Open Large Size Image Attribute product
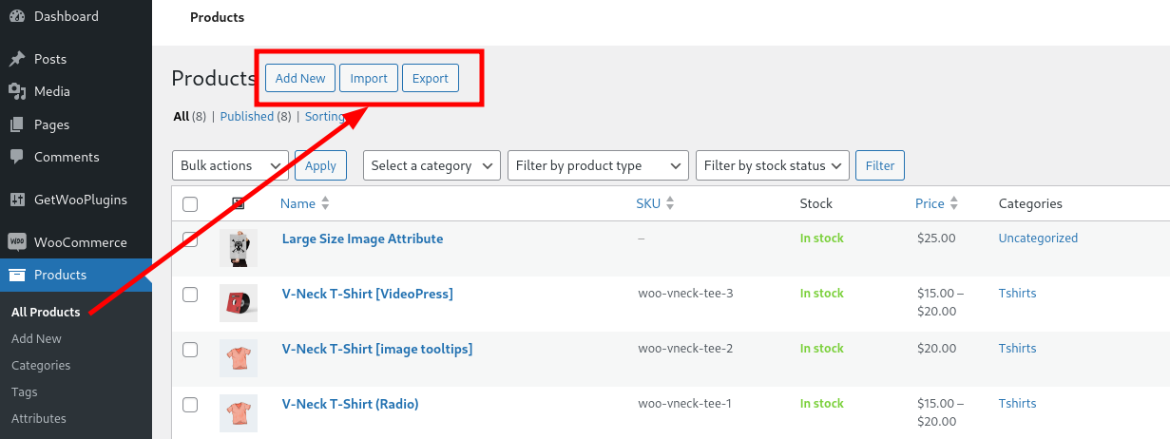The height and width of the screenshot is (439, 1170). [362, 239]
